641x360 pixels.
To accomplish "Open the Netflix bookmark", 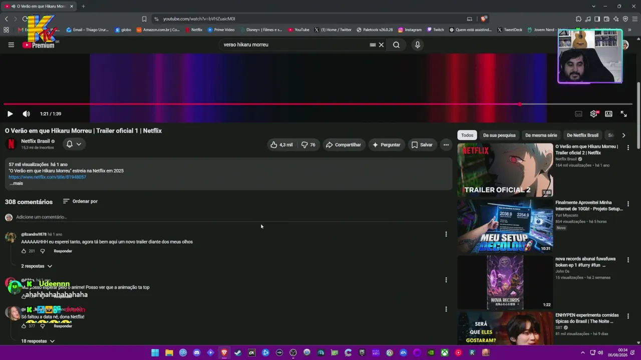I will click(193, 30).
